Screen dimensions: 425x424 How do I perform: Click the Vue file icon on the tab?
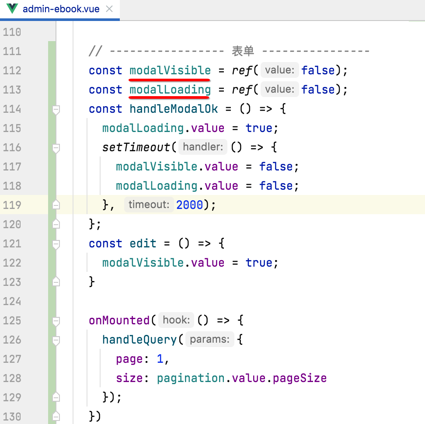pos(12,9)
